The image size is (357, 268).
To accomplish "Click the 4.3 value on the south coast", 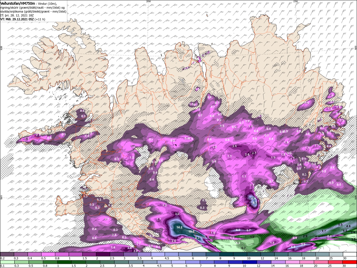I will [238, 230].
